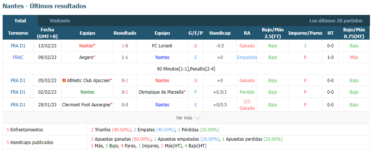This screenshot has width=373, height=153.
Task: Open the FRAC tournament link
Action: click(x=18, y=57)
